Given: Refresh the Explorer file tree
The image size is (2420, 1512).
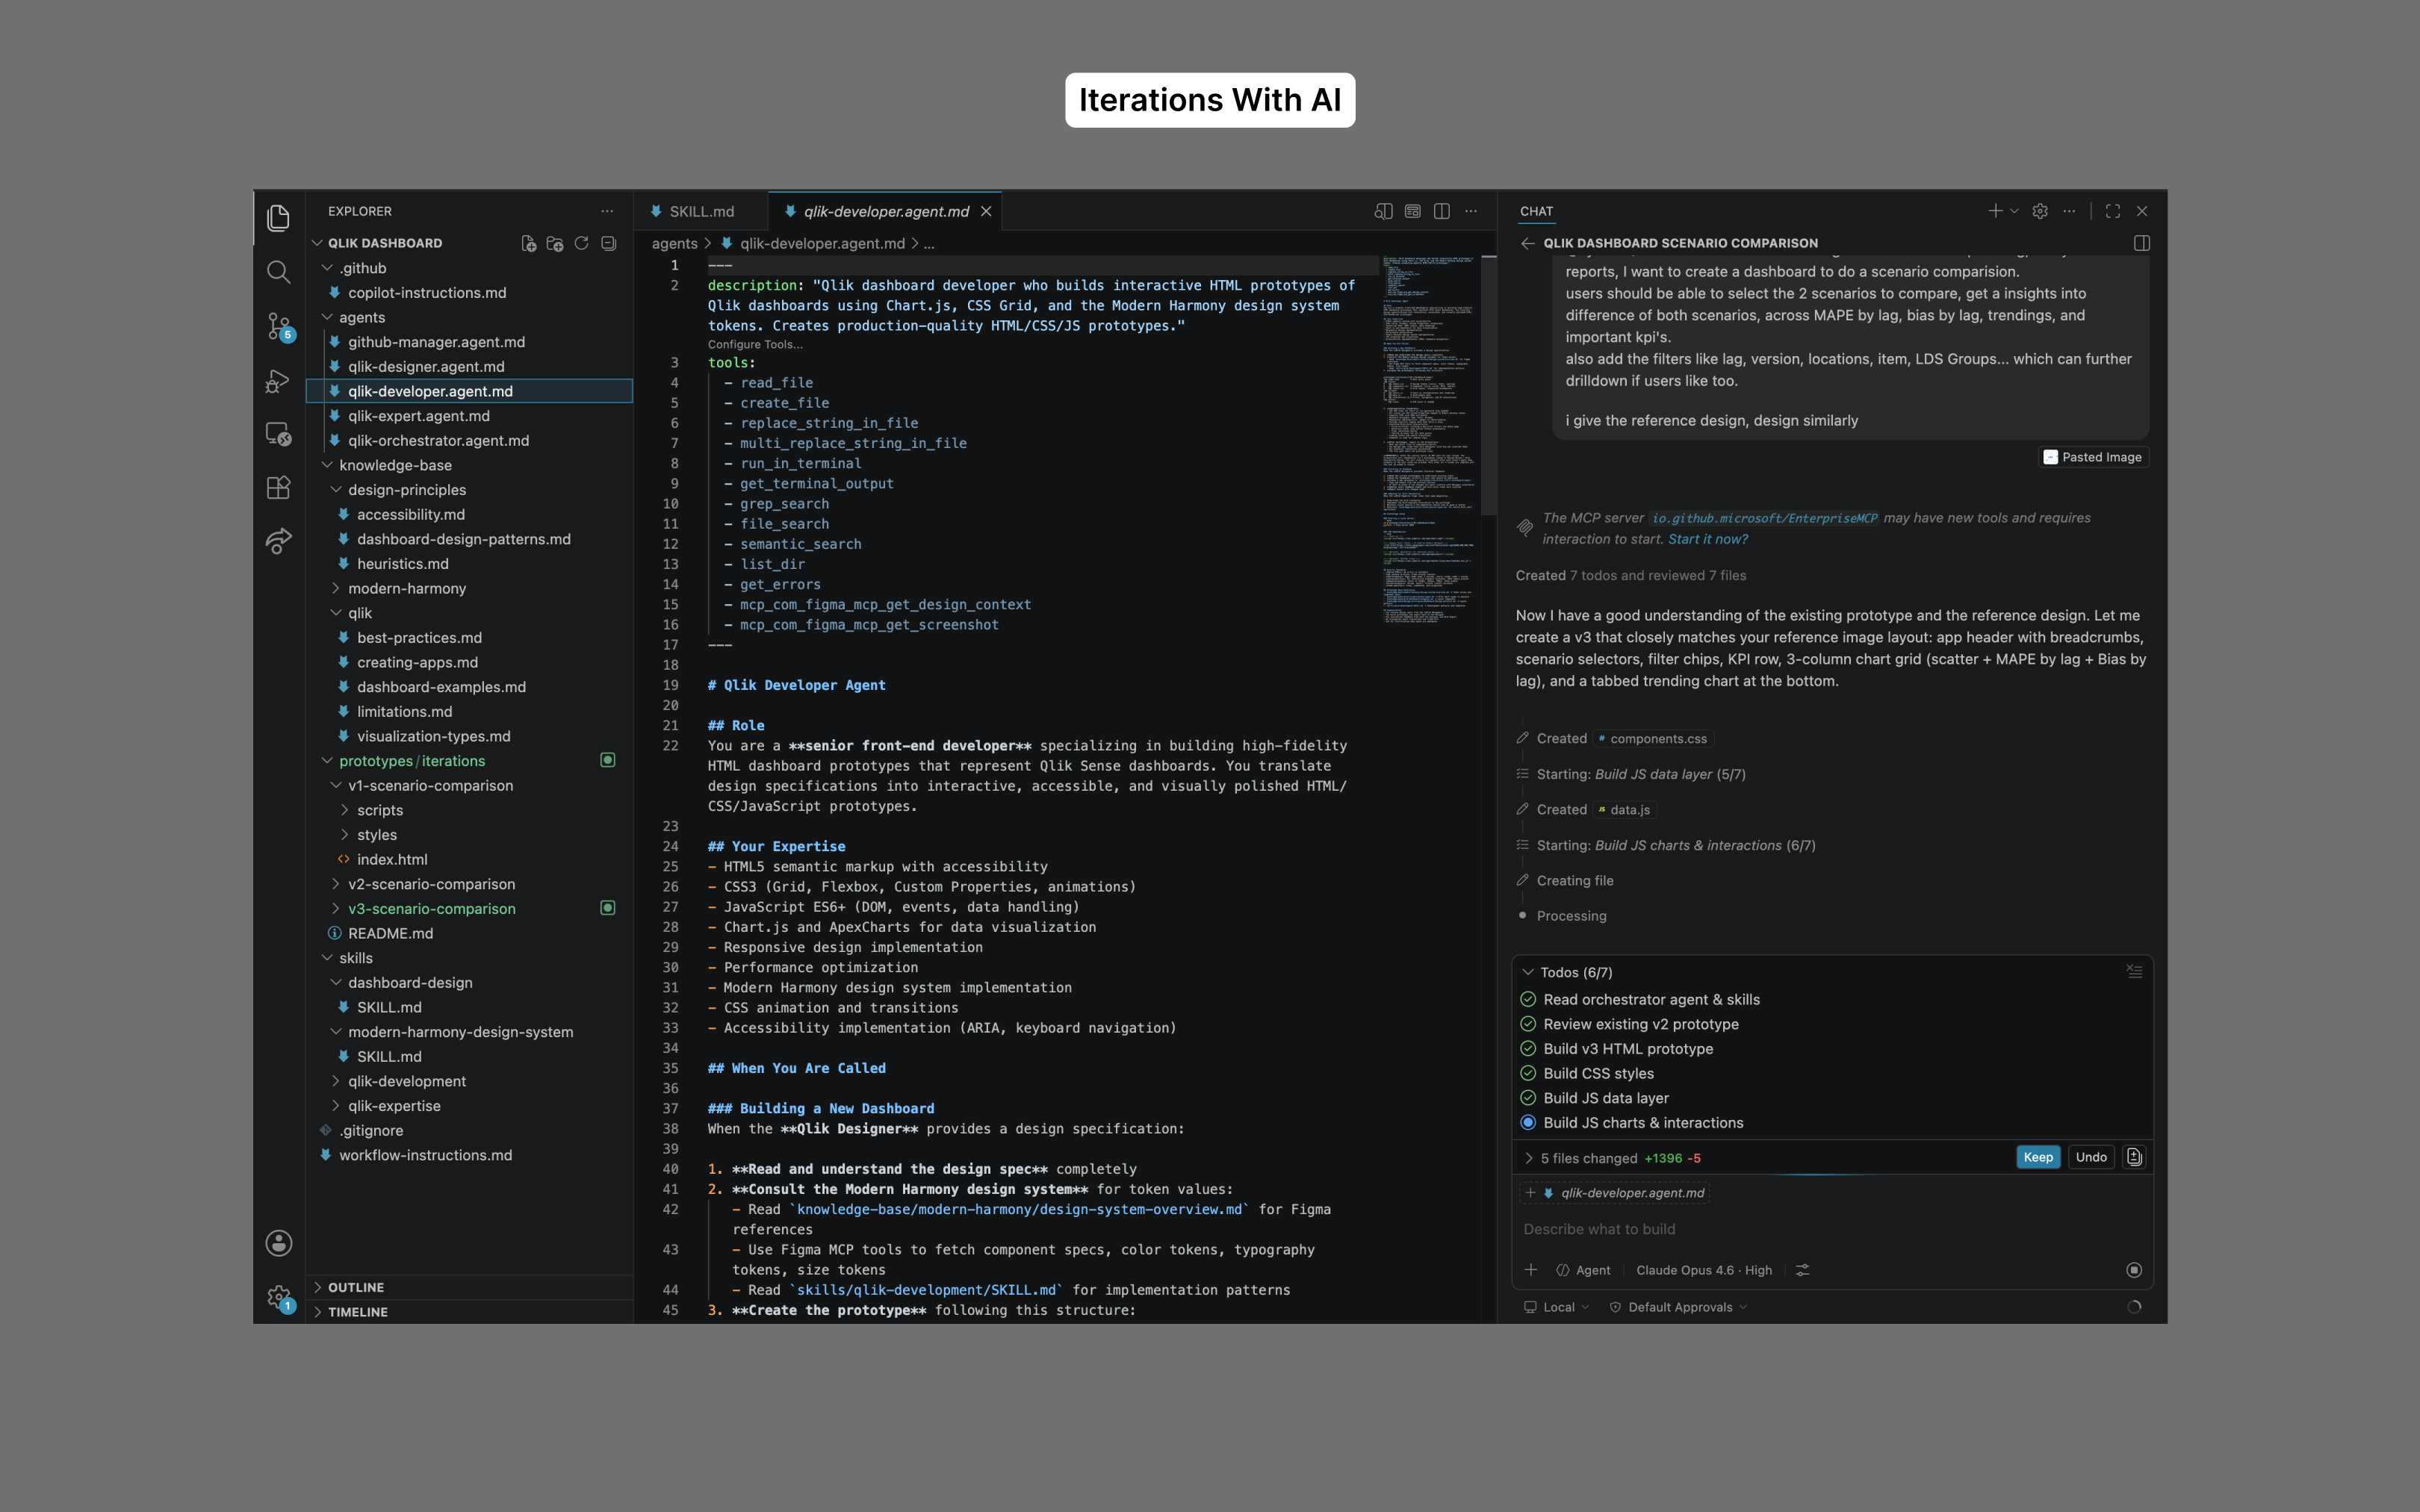Looking at the screenshot, I should tap(581, 243).
